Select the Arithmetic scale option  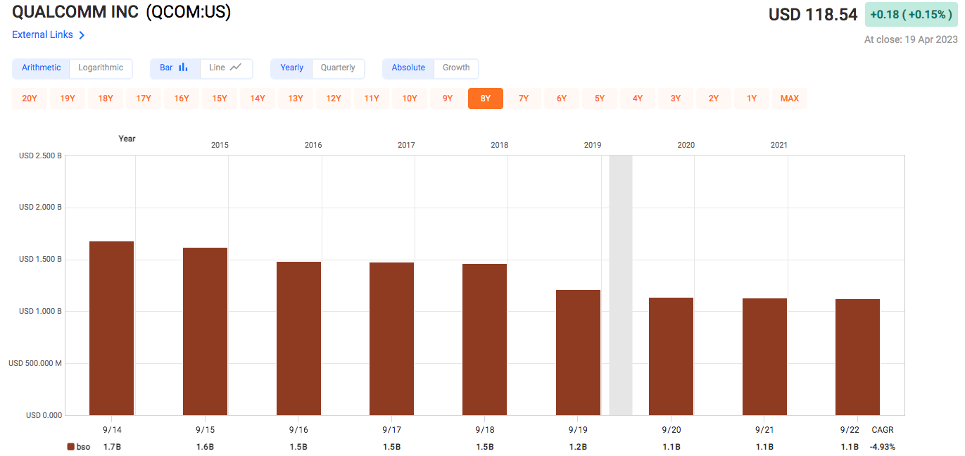(x=40, y=68)
